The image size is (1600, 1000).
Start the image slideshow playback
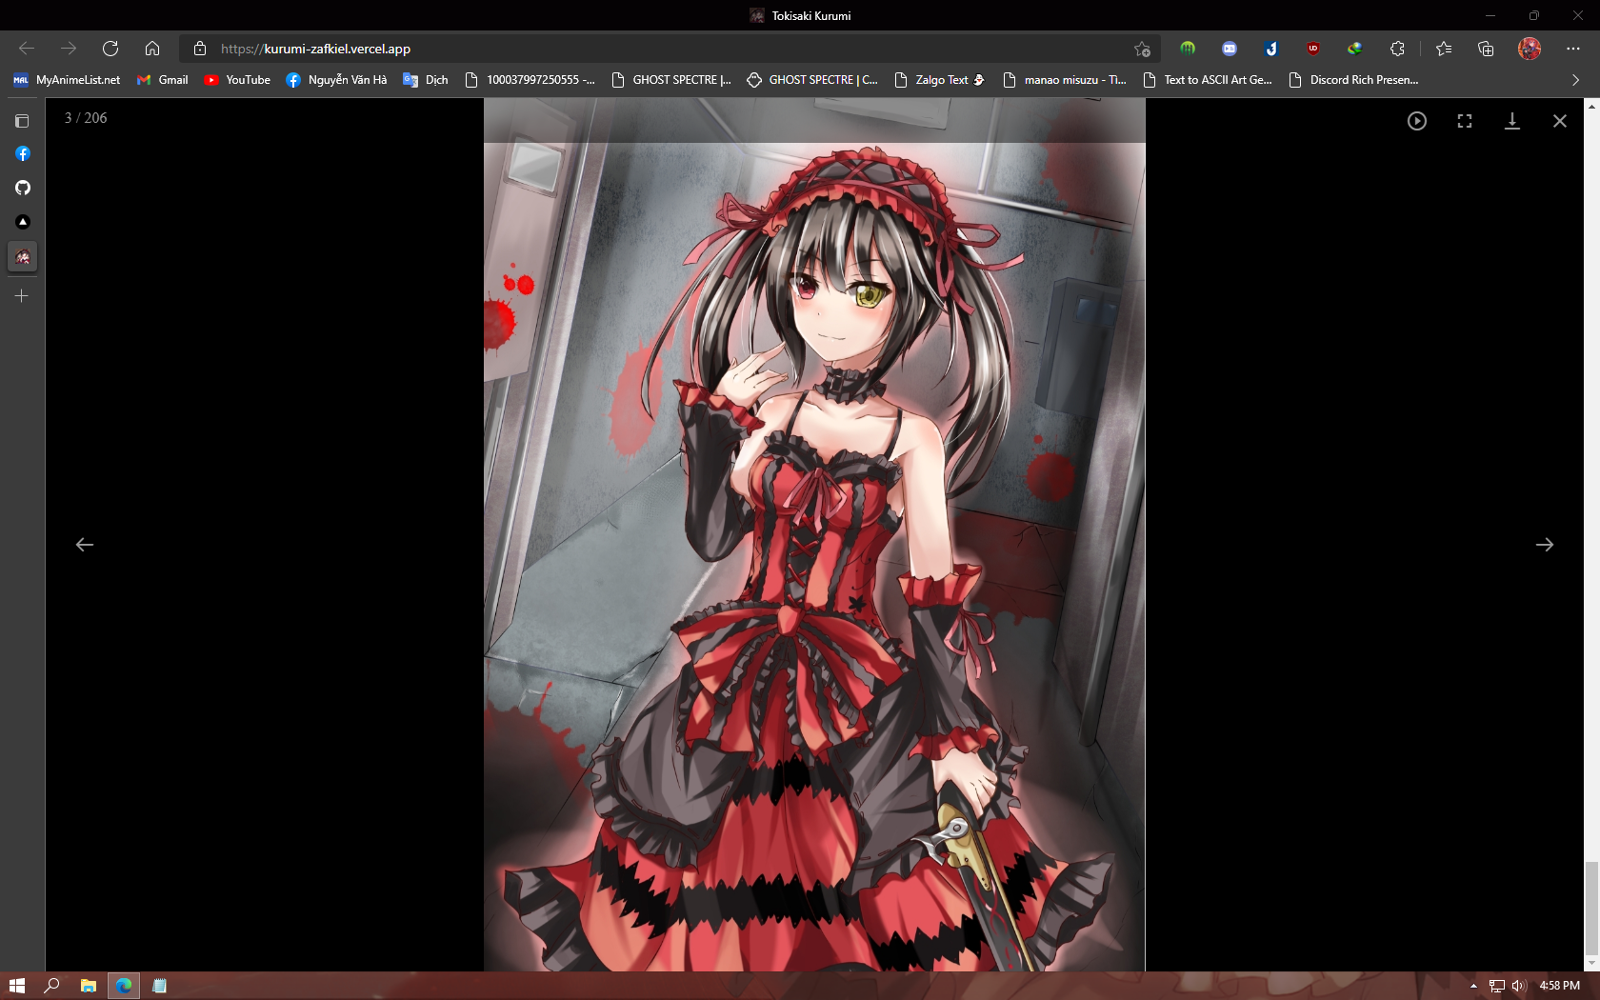[1416, 120]
